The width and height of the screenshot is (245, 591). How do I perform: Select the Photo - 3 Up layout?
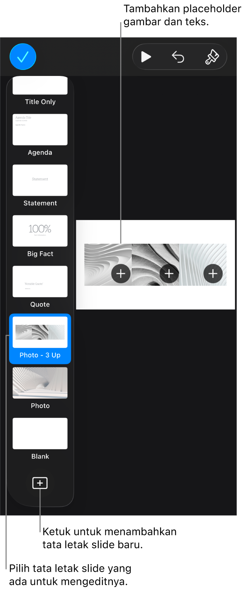(40, 332)
